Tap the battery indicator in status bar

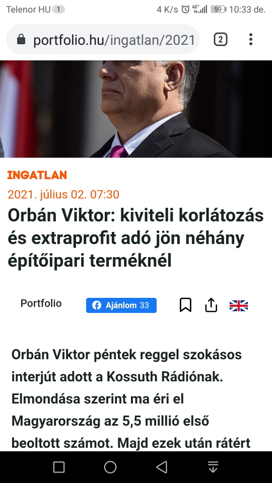[218, 9]
